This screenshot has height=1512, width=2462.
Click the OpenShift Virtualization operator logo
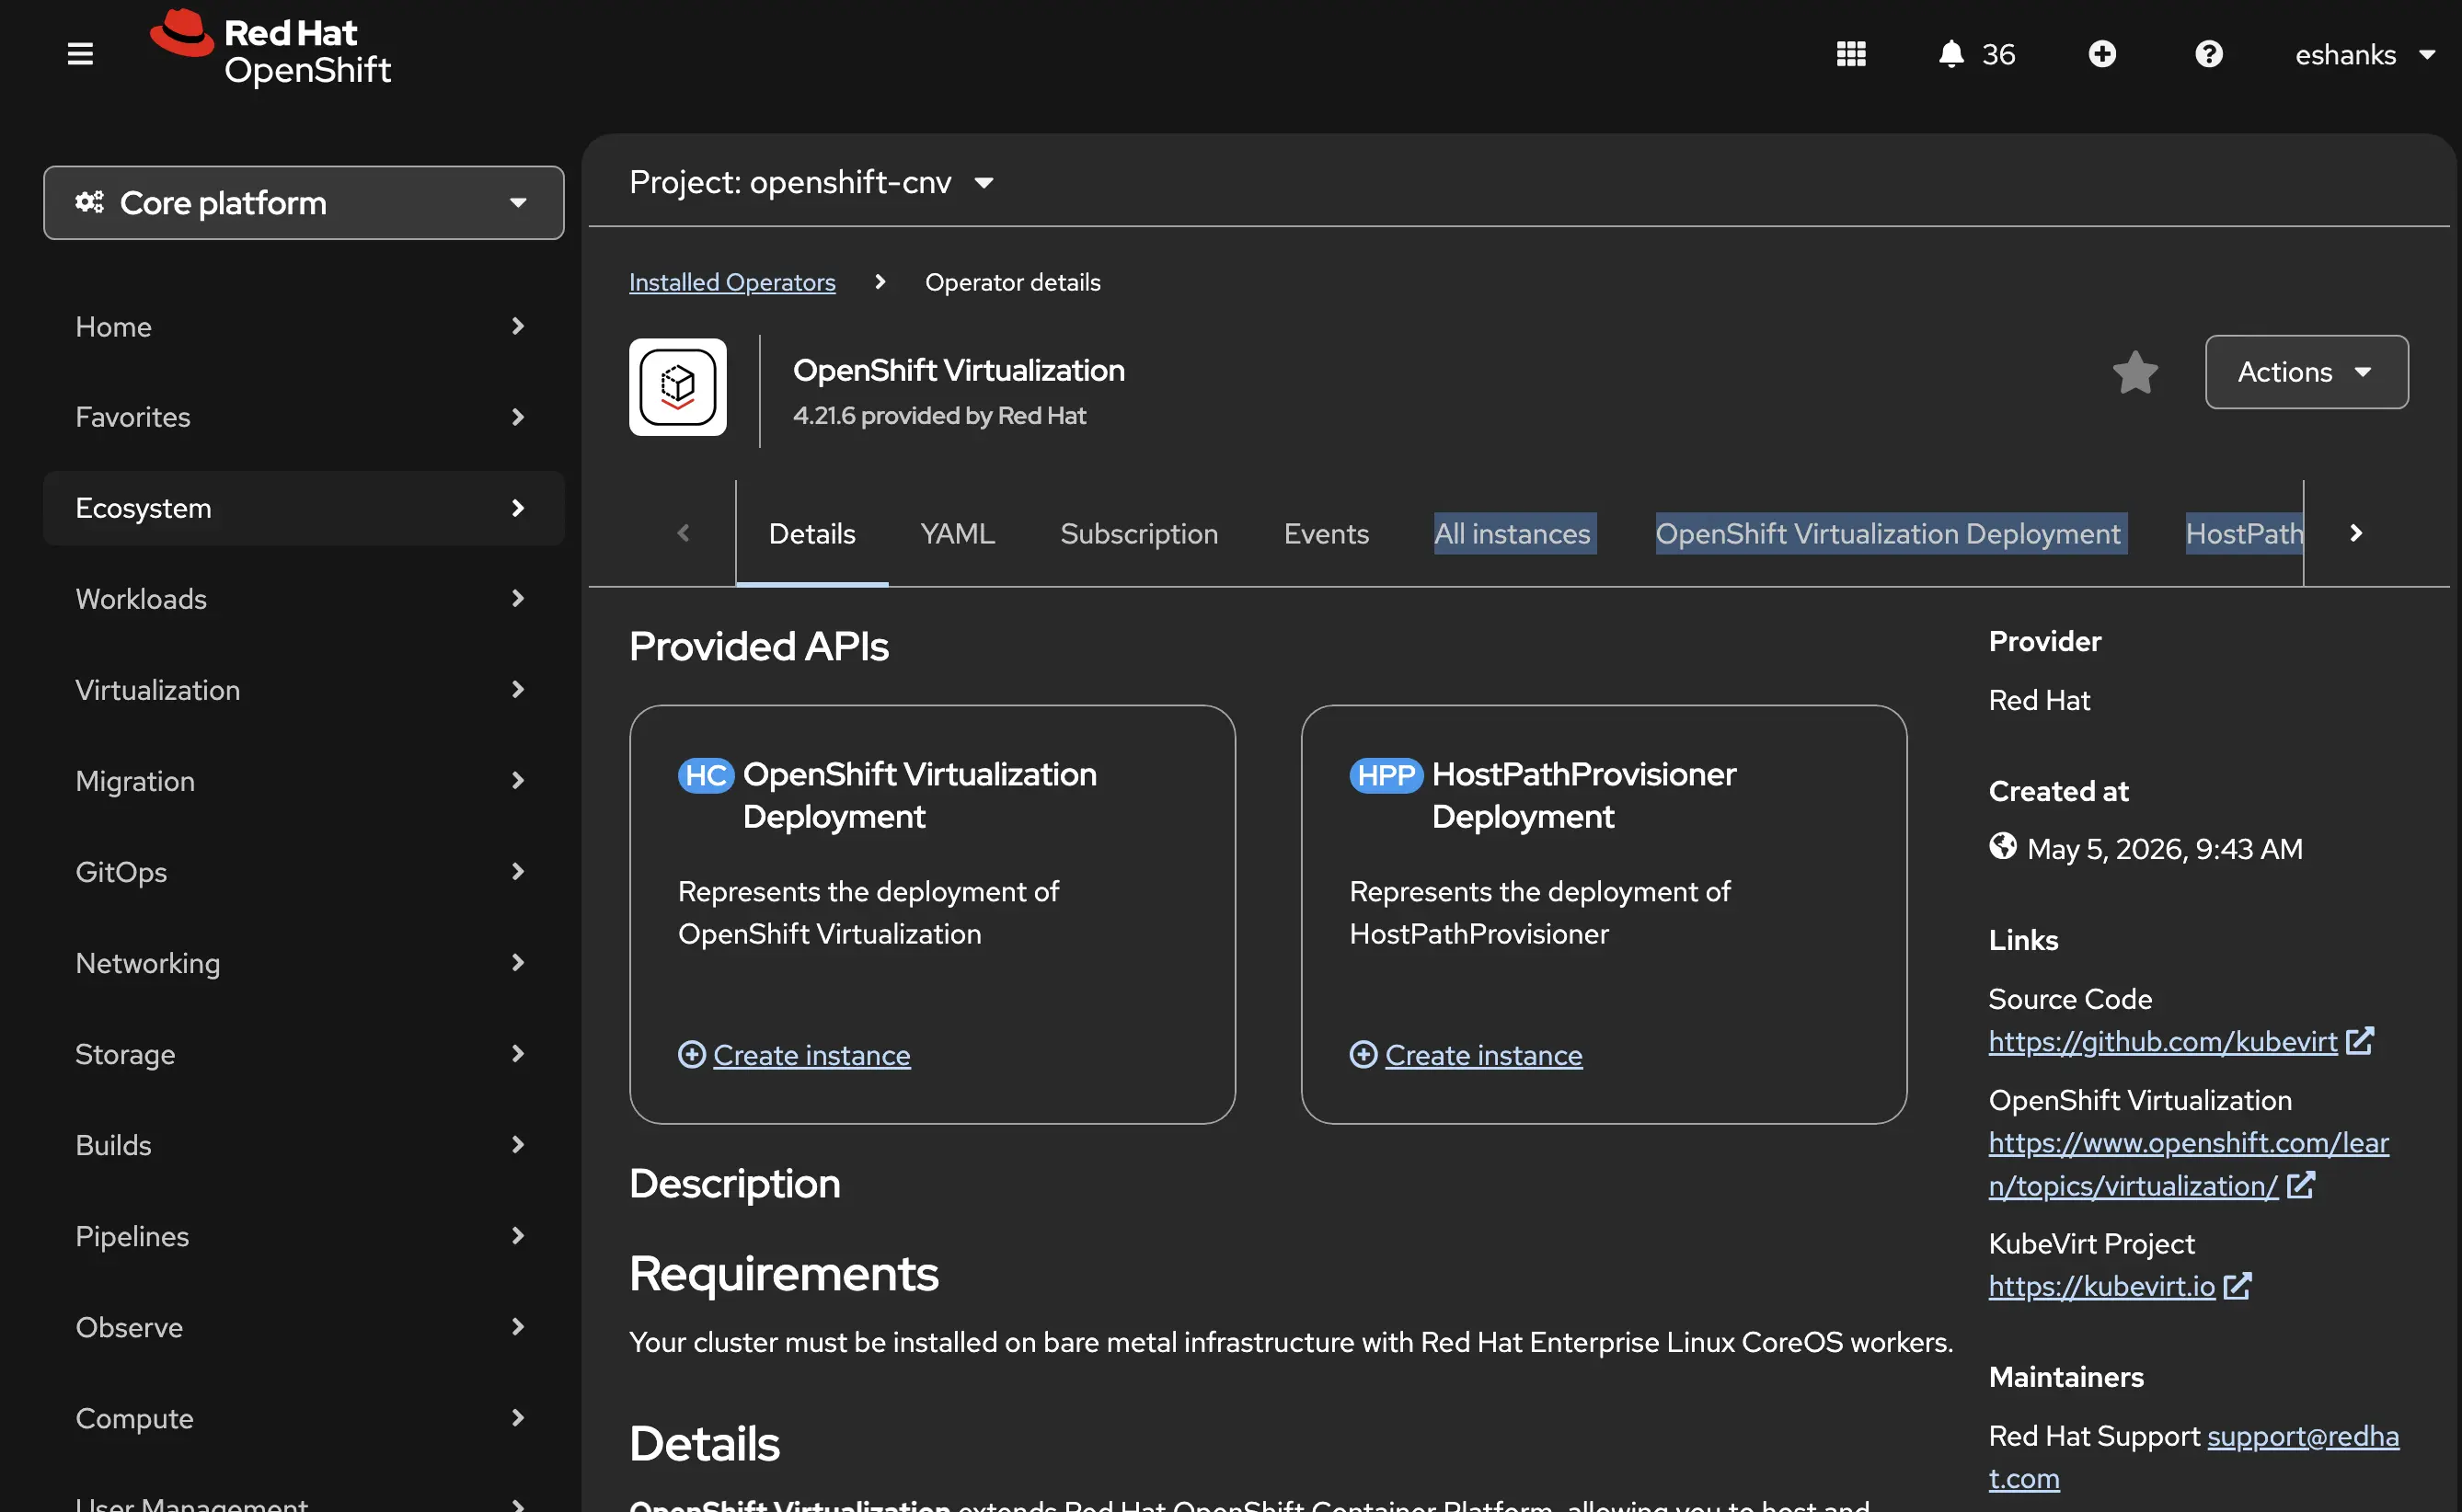[677, 387]
